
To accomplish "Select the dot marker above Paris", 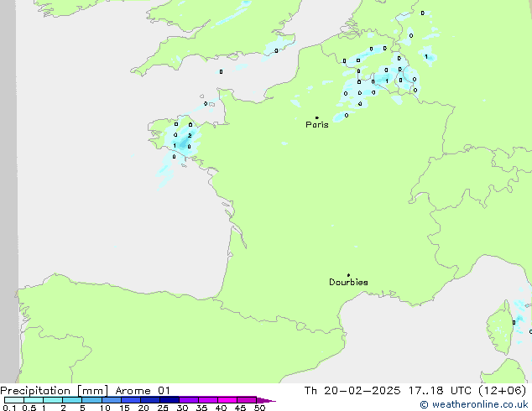I will 317,117.
